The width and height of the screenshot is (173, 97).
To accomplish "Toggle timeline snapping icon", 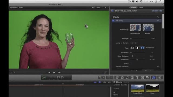I will tap(109, 82).
